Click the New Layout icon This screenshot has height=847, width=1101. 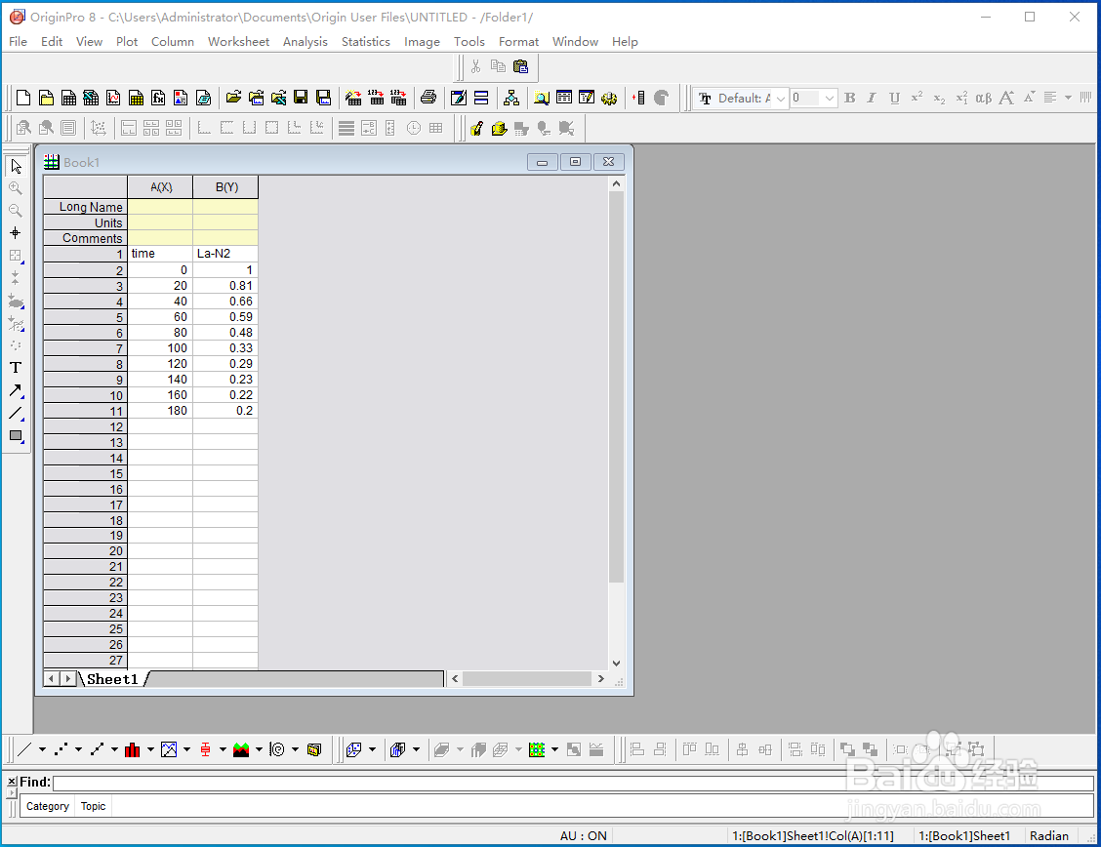[x=182, y=98]
